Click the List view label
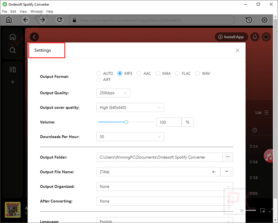 [x=259, y=113]
